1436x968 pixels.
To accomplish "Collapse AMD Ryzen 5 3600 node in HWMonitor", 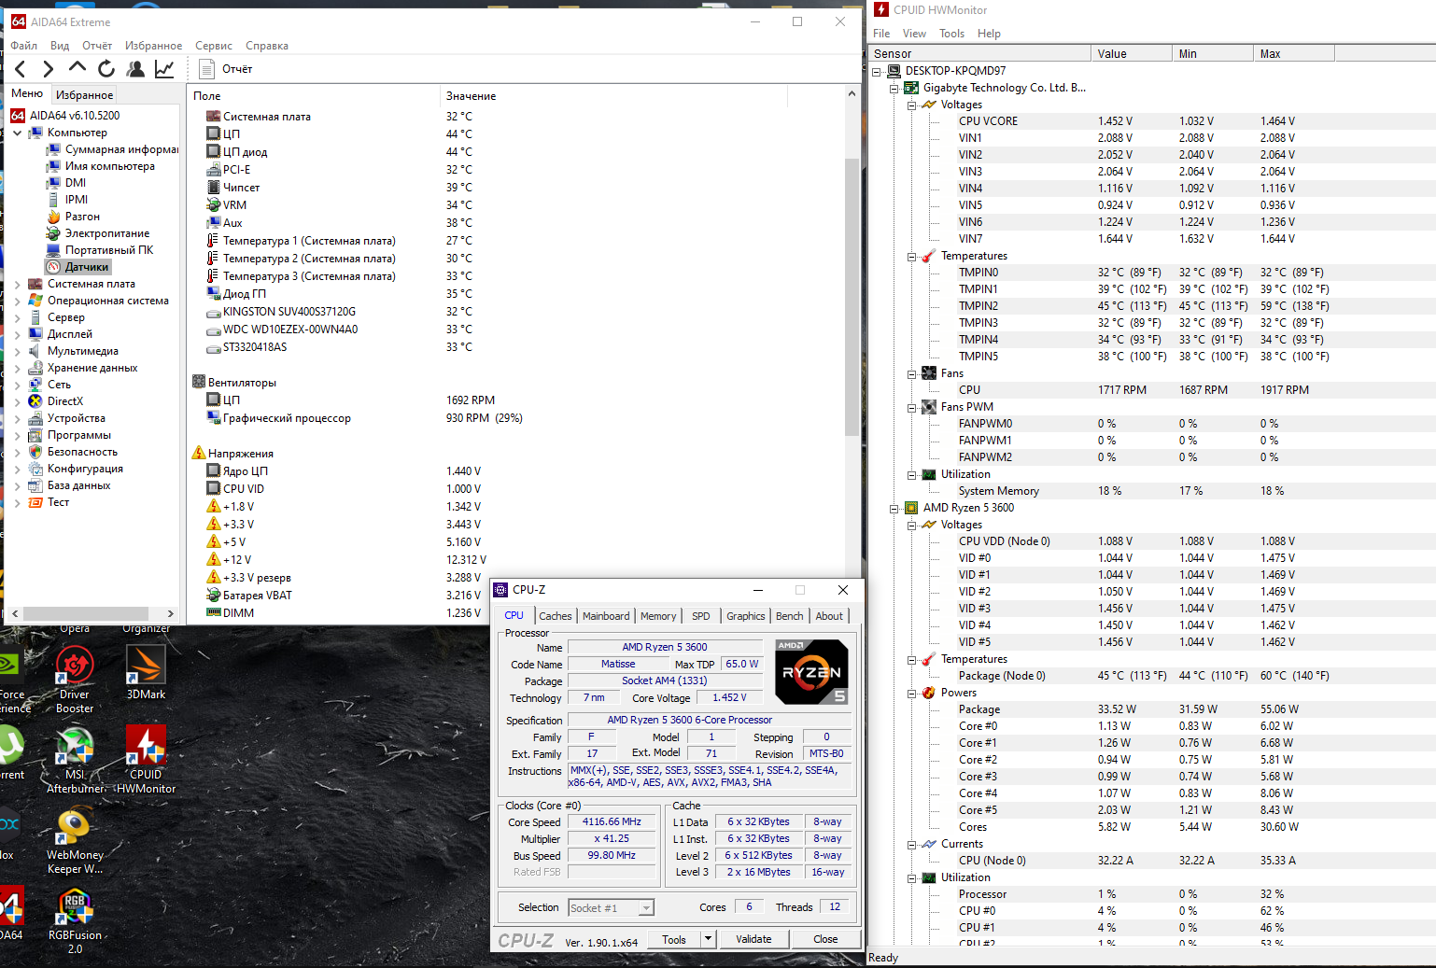I will point(894,508).
